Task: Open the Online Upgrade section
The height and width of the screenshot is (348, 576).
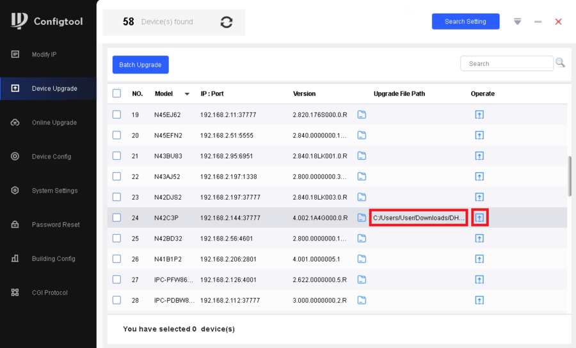Action: 54,123
